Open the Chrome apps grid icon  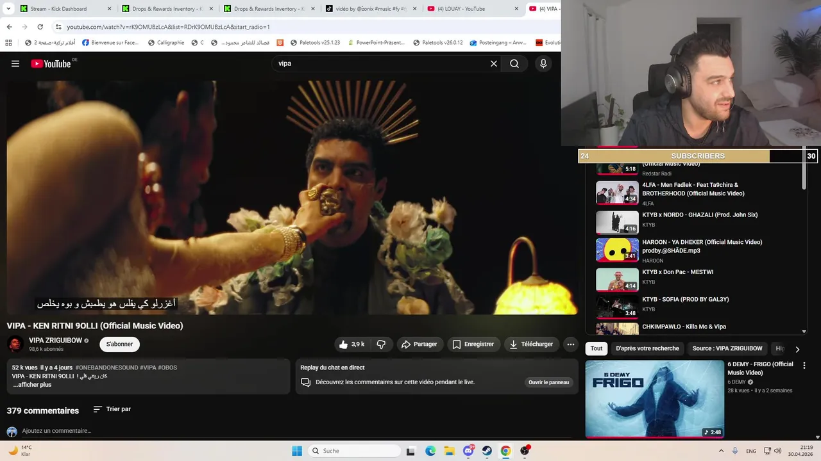tap(8, 43)
